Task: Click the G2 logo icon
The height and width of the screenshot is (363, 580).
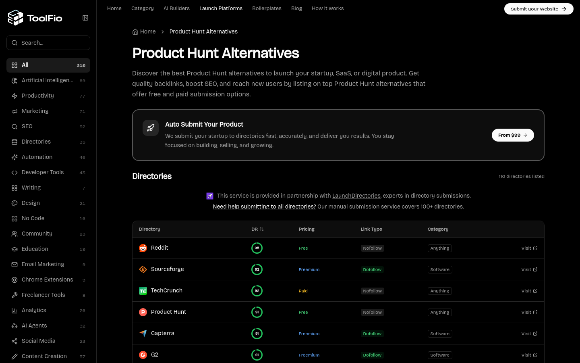Action: [143, 355]
